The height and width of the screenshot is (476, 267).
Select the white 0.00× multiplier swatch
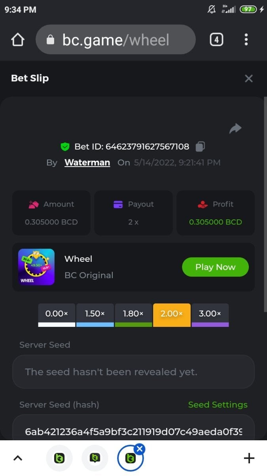click(57, 315)
